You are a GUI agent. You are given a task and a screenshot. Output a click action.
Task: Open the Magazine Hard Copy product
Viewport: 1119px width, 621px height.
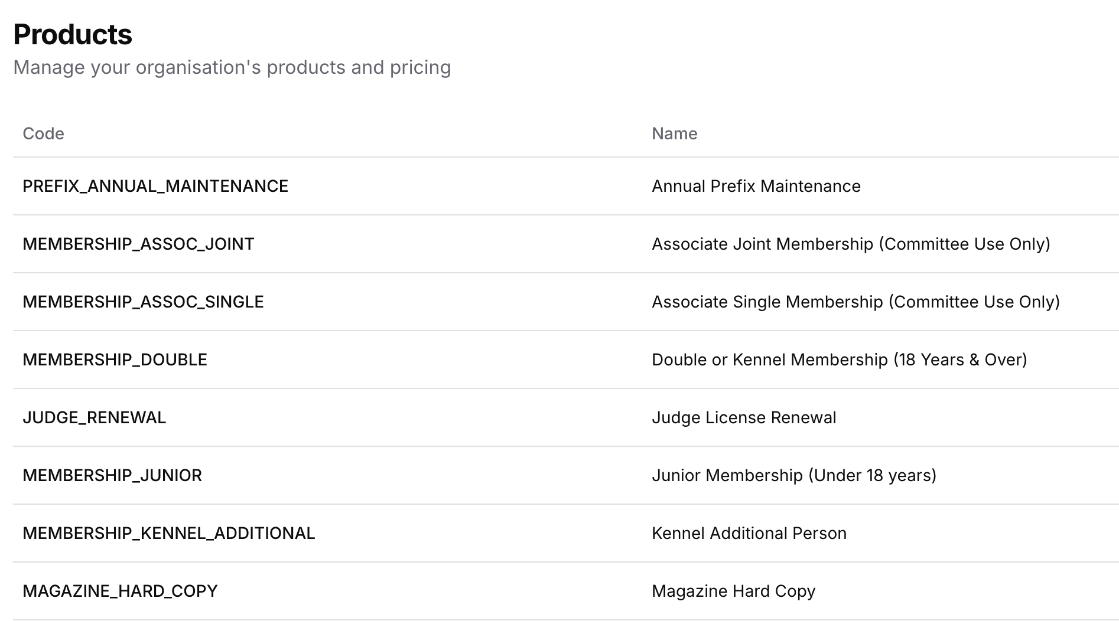733,590
